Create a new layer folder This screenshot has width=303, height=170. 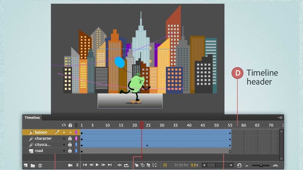33,165
